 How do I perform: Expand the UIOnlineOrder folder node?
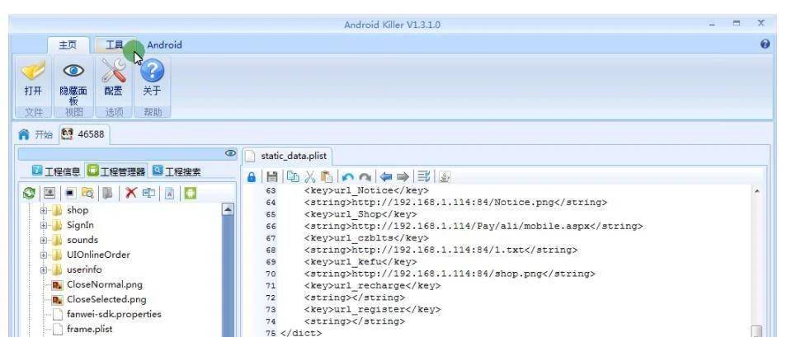pyautogui.click(x=44, y=255)
